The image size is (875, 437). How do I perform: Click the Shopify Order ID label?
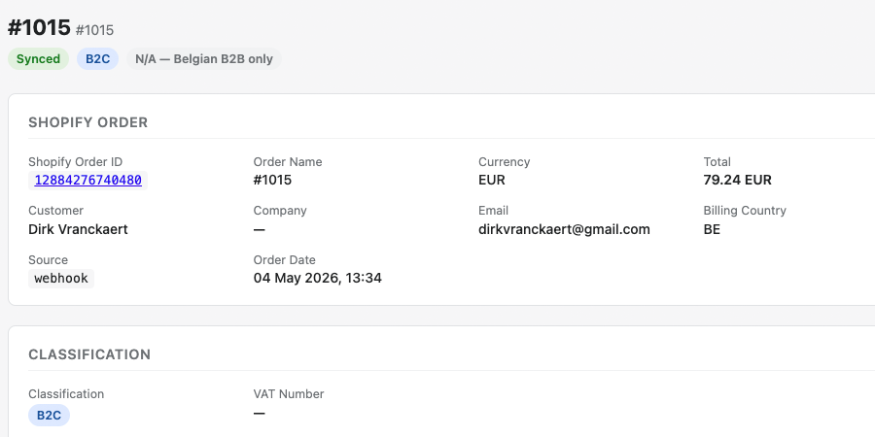click(x=75, y=161)
